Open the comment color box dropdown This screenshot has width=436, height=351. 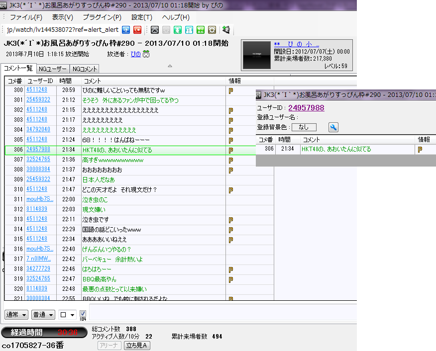click(x=67, y=315)
